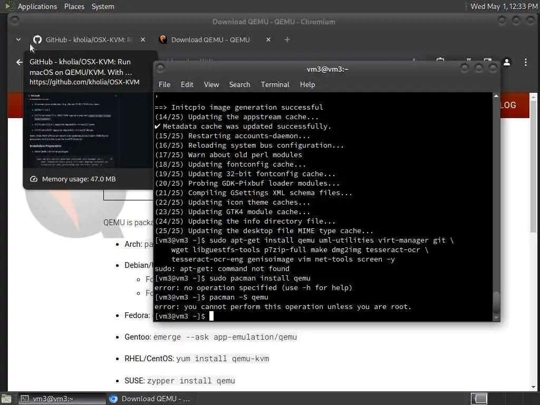This screenshot has height=405, width=540.
Task: Click the QEMU favicon on second tab
Action: coord(163,40)
